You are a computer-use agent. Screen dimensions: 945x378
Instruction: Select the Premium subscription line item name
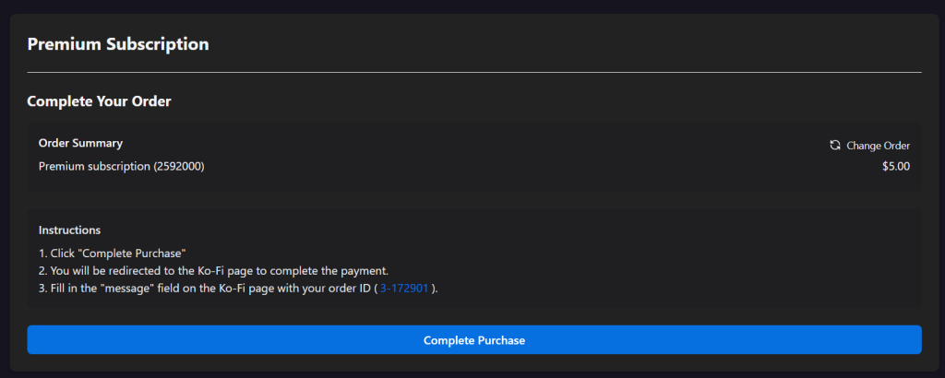(x=94, y=167)
